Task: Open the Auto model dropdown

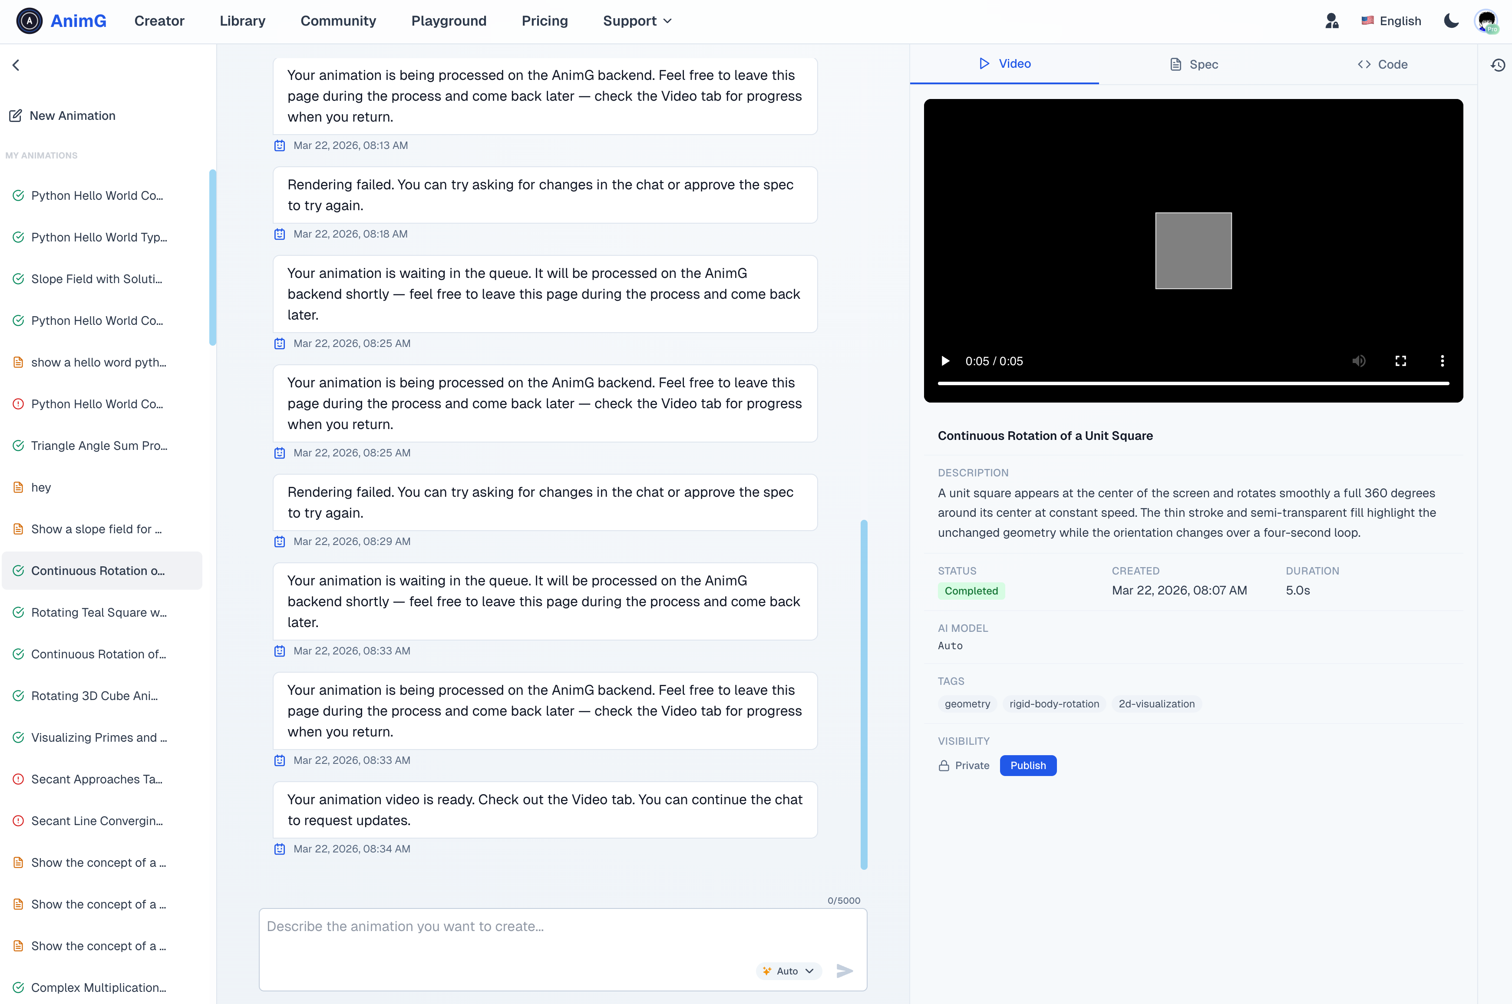Action: point(789,971)
